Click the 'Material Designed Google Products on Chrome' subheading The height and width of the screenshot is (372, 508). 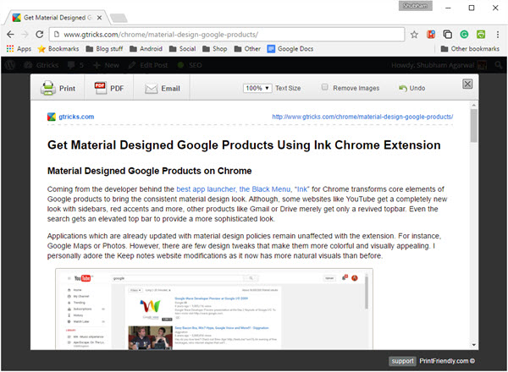point(149,171)
